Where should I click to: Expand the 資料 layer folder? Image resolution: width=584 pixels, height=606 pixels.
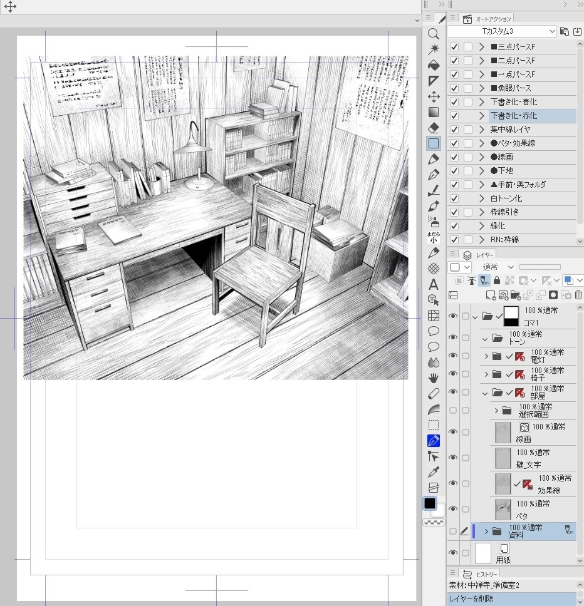pos(486,532)
